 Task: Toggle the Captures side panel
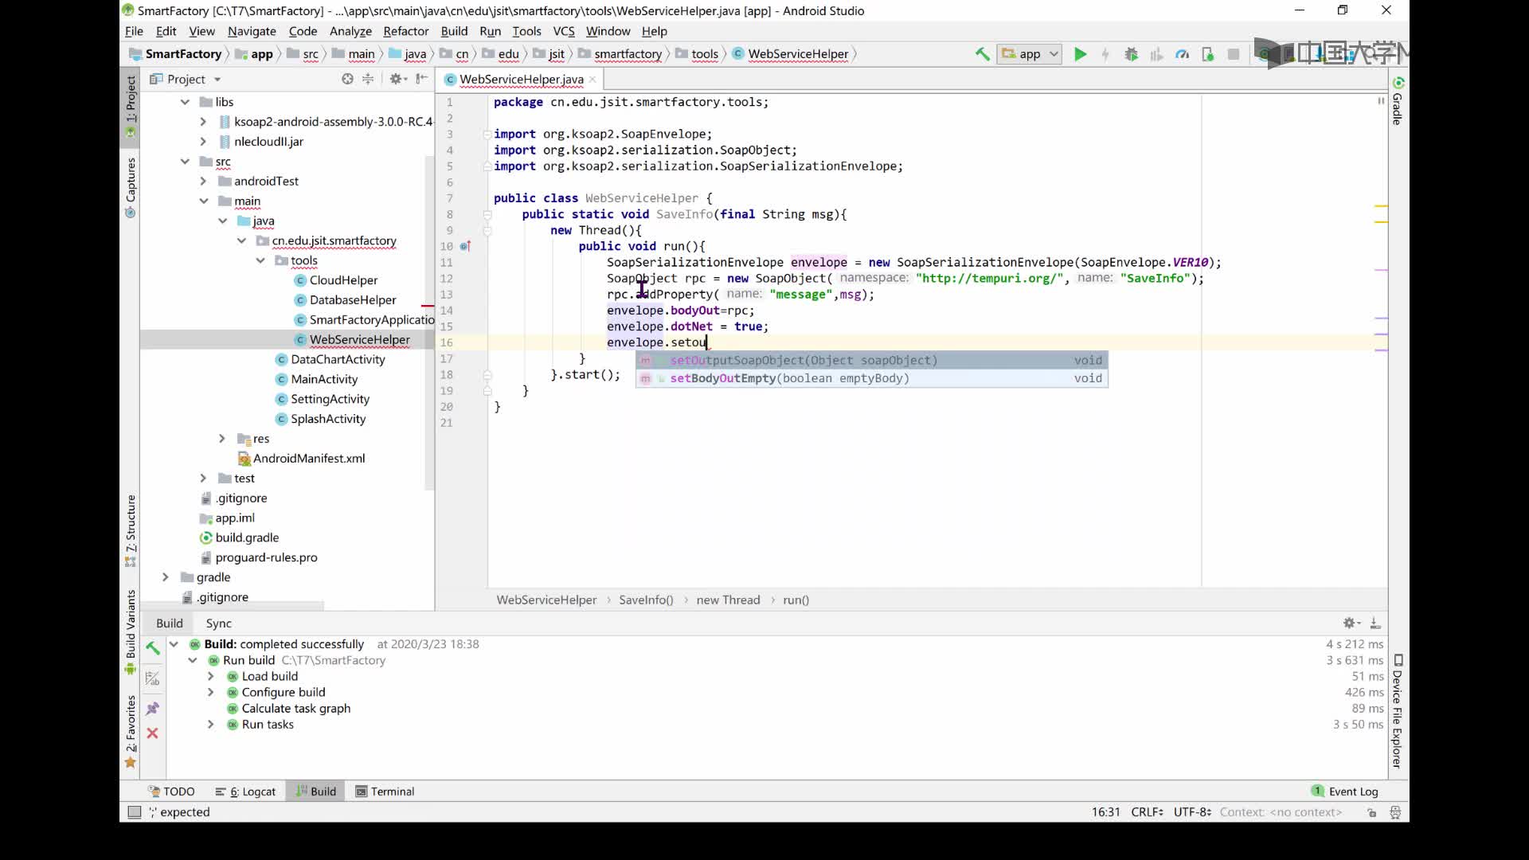(131, 188)
